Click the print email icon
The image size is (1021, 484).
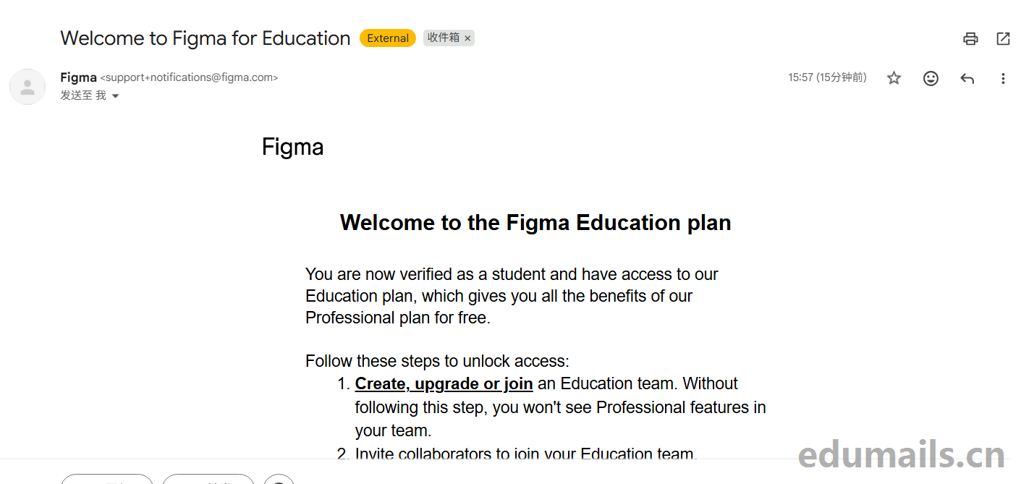point(970,39)
